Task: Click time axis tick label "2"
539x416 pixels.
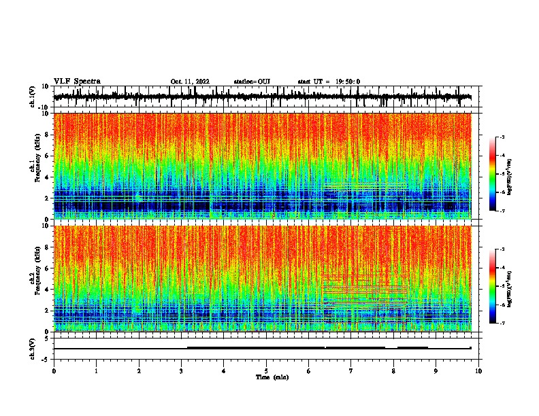Action: (x=139, y=371)
